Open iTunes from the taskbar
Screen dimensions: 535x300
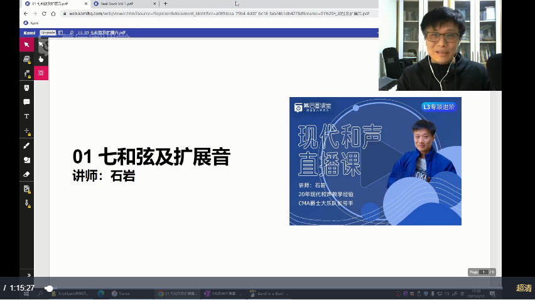tap(121, 294)
